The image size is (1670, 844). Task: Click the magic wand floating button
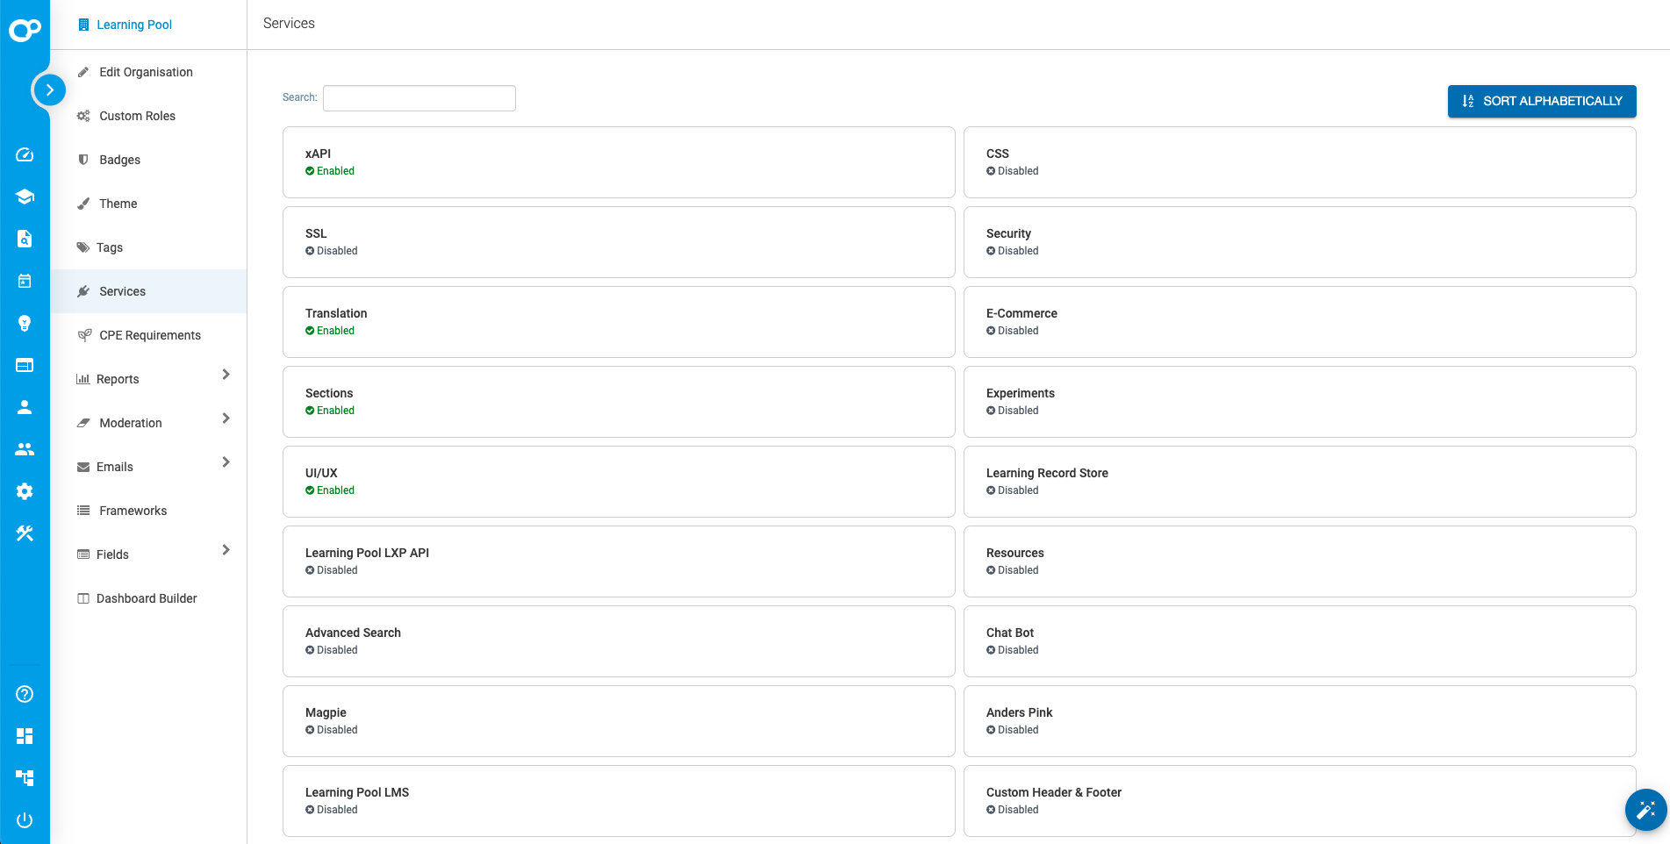pos(1645,809)
